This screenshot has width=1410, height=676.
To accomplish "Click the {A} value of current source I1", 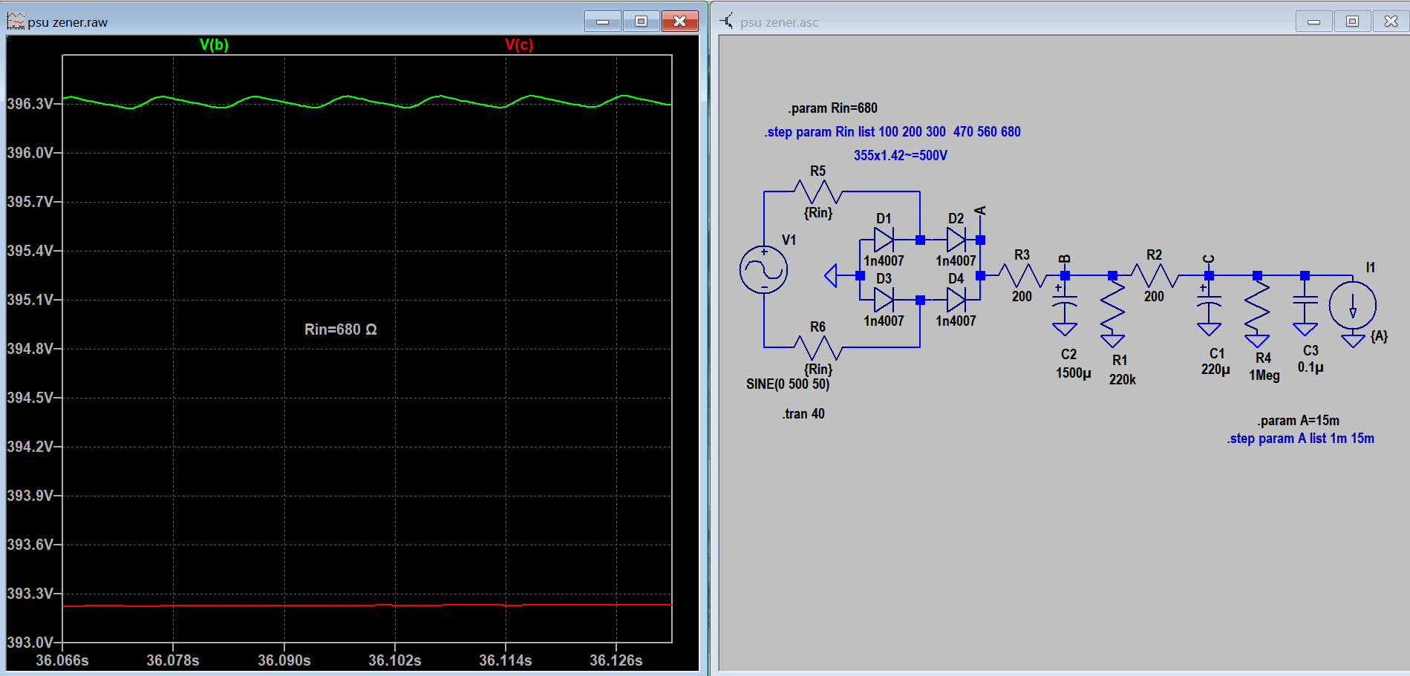I will point(1379,336).
